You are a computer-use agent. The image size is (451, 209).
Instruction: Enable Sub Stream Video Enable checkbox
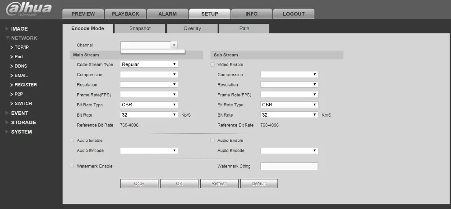212,64
